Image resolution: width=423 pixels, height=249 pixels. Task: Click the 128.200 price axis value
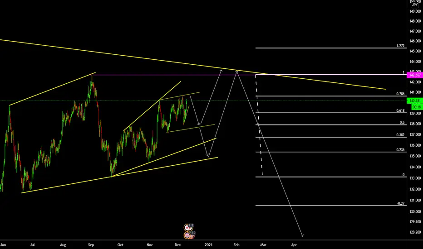tap(415, 232)
